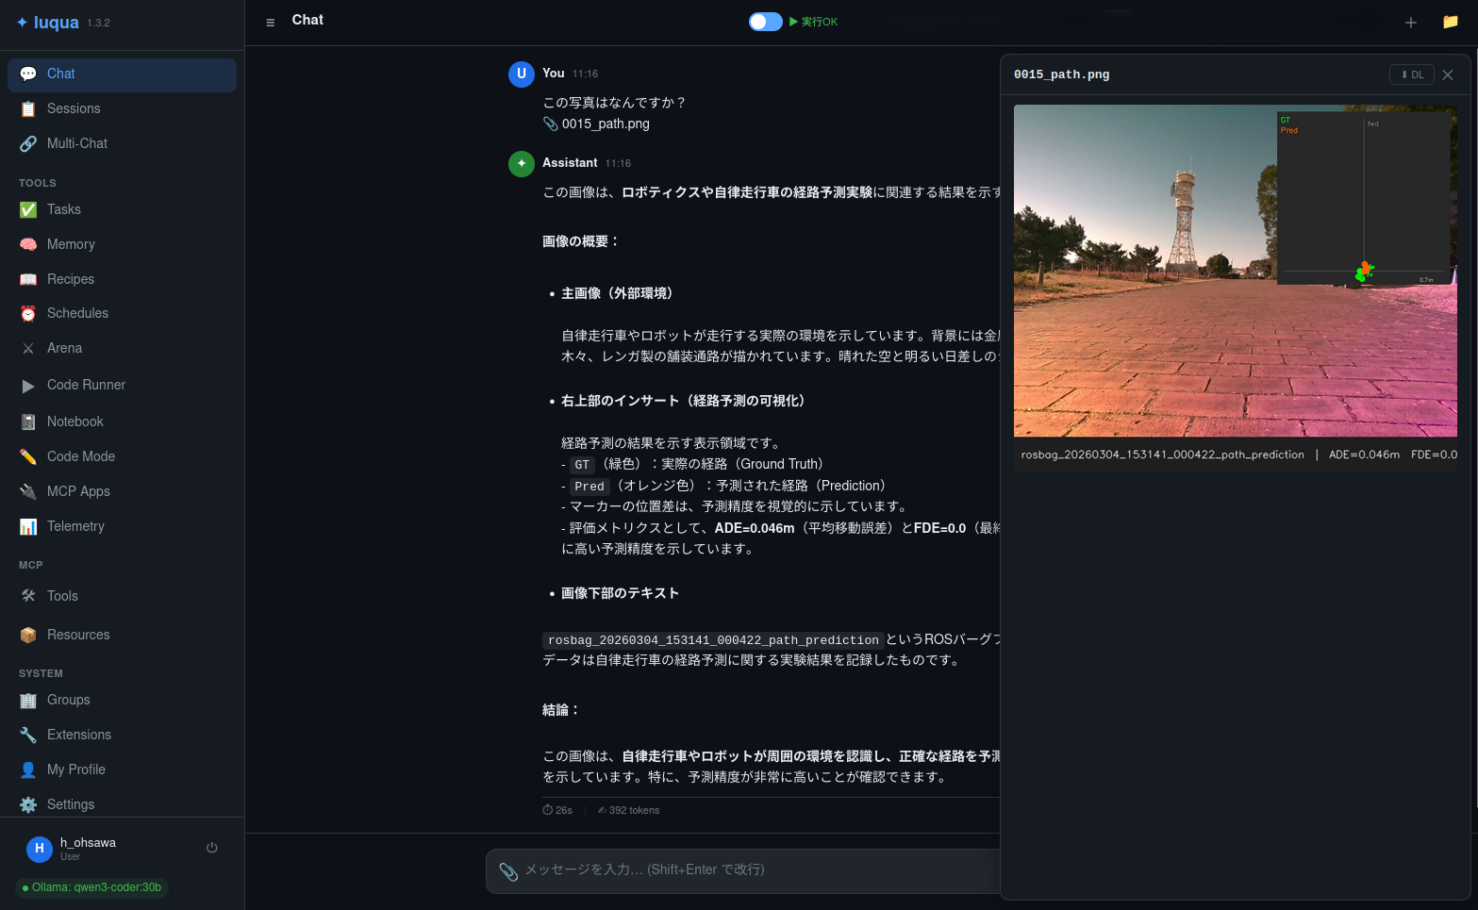Click the power logout icon beside h_ohsawa
Image resolution: width=1478 pixels, height=910 pixels.
click(212, 848)
